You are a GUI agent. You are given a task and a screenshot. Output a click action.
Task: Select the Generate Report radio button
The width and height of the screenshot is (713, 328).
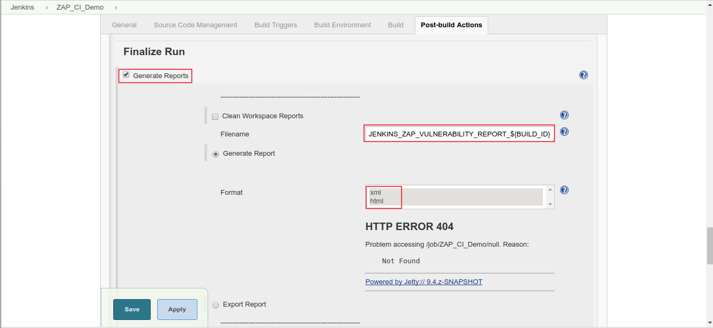216,154
